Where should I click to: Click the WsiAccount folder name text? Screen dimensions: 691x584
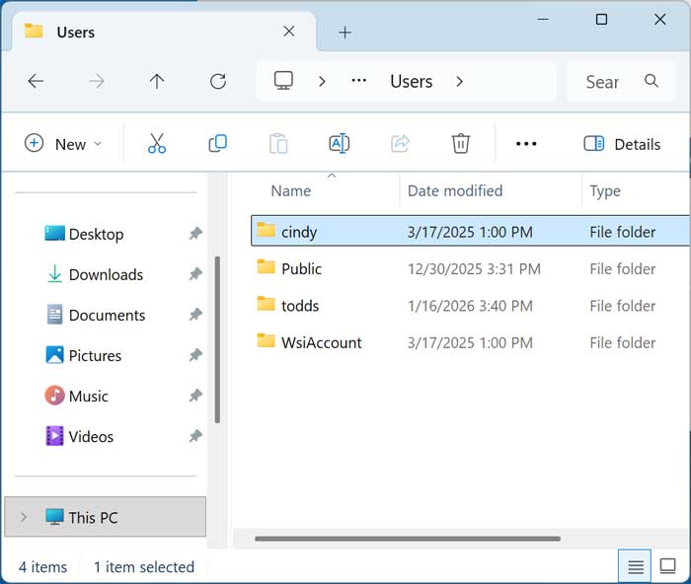pos(321,342)
